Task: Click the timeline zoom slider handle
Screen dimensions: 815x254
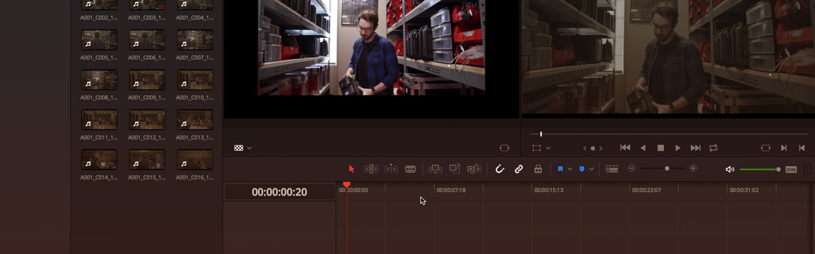Action: pos(667,168)
